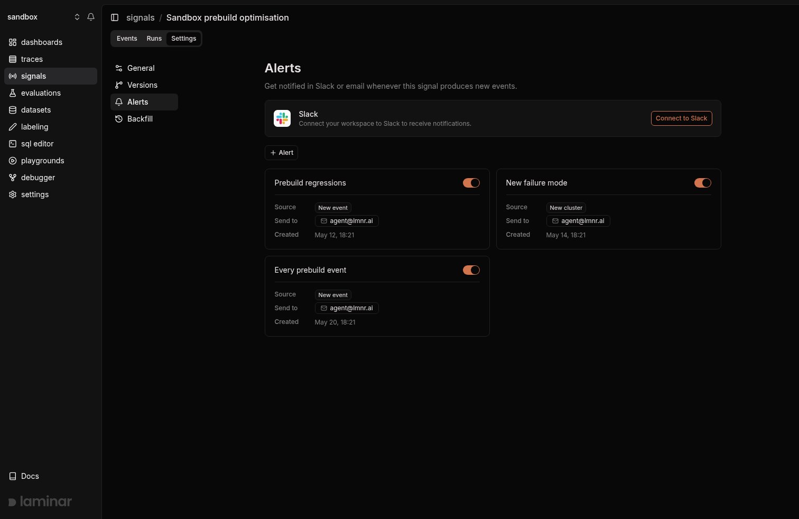The height and width of the screenshot is (519, 799).
Task: Click New event badge in Prebuild regressions
Action: click(333, 208)
